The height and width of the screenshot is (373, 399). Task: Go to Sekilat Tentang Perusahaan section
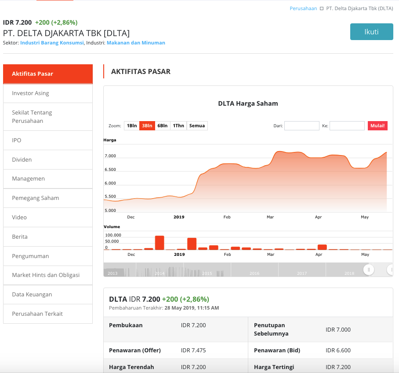click(48, 117)
